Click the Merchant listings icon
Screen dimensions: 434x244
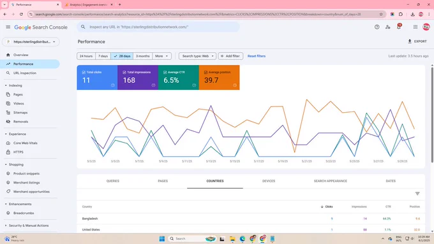coord(8,183)
